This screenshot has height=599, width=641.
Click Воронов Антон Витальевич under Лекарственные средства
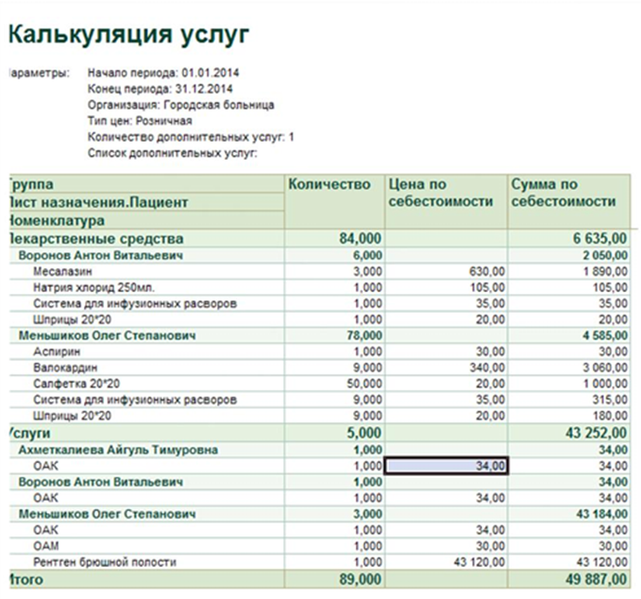[101, 255]
